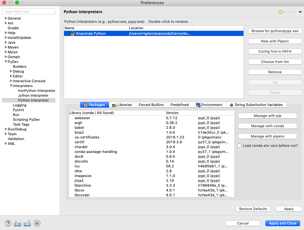The image size is (304, 230).
Task: Click the Apply button
Action: click(x=289, y=209)
